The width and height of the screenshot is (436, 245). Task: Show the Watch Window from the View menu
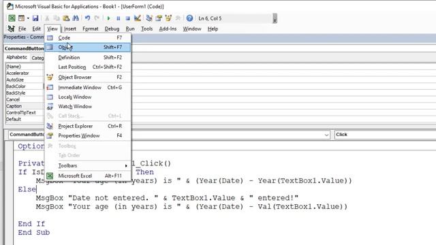88,106
